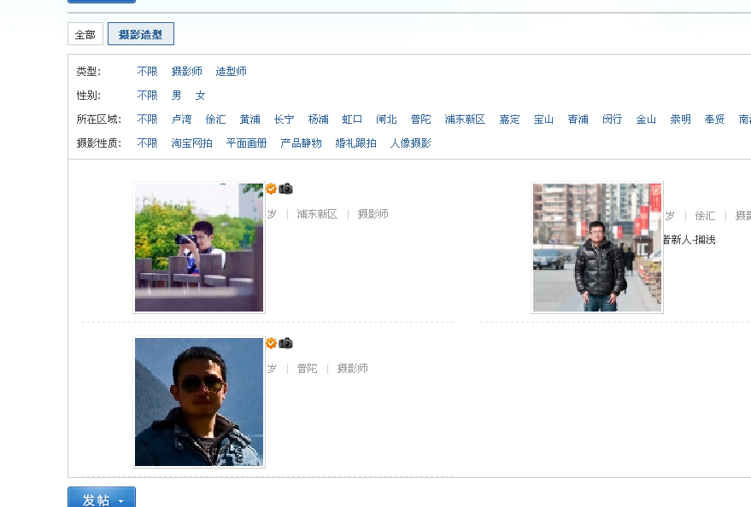Filter region by 浦东新区

pos(465,119)
